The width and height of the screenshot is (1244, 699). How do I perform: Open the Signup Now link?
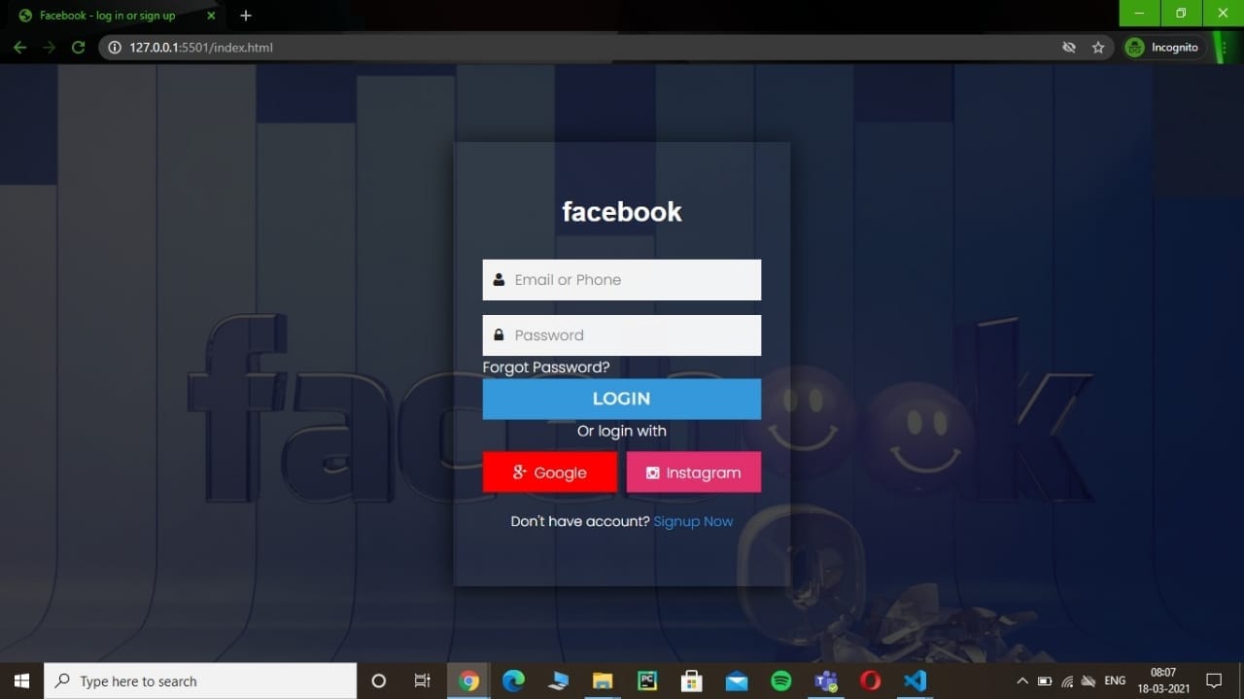tap(693, 521)
